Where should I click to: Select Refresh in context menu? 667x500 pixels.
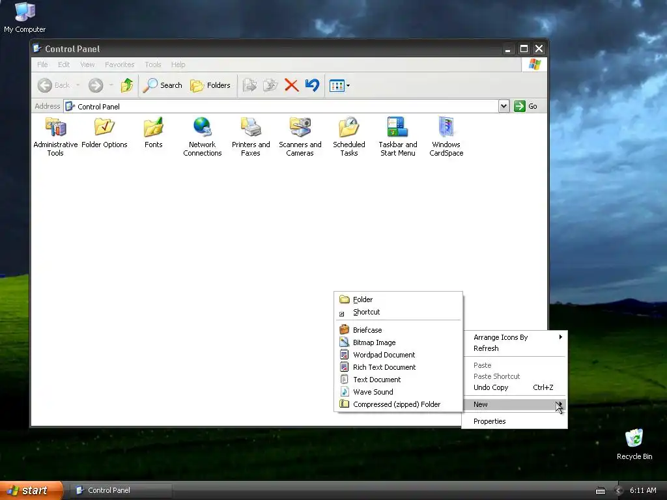pos(515,348)
